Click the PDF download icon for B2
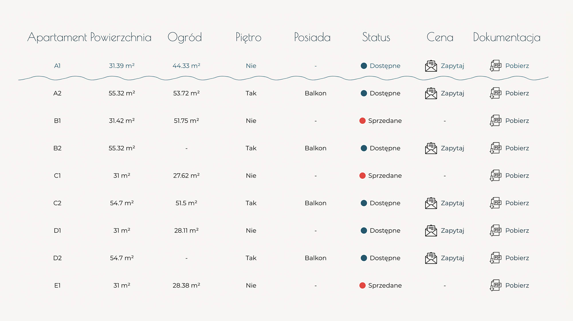 point(496,148)
